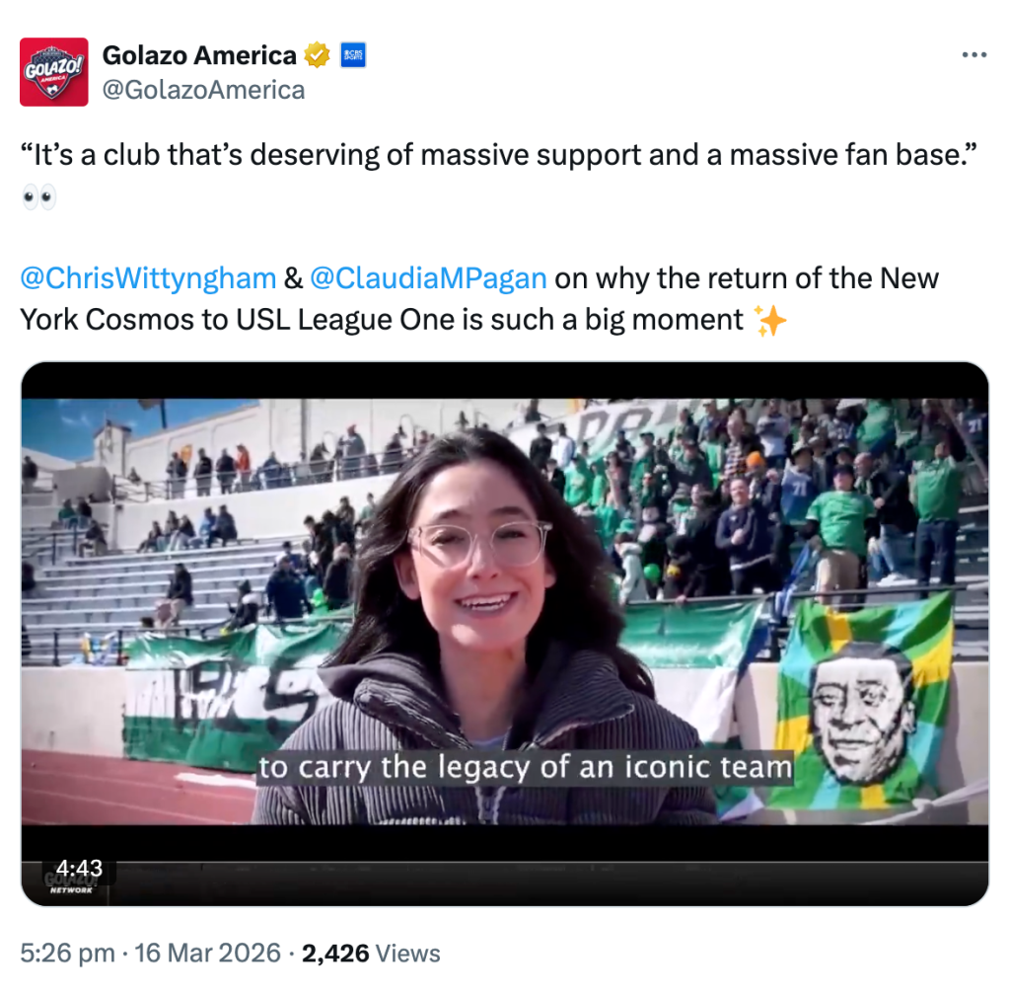The height and width of the screenshot is (997, 1010).
Task: Click the gold verified checkmark badge
Action: 317,55
